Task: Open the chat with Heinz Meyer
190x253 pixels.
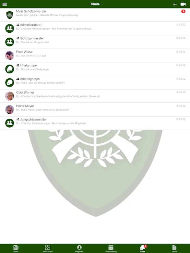Action: (x=95, y=110)
